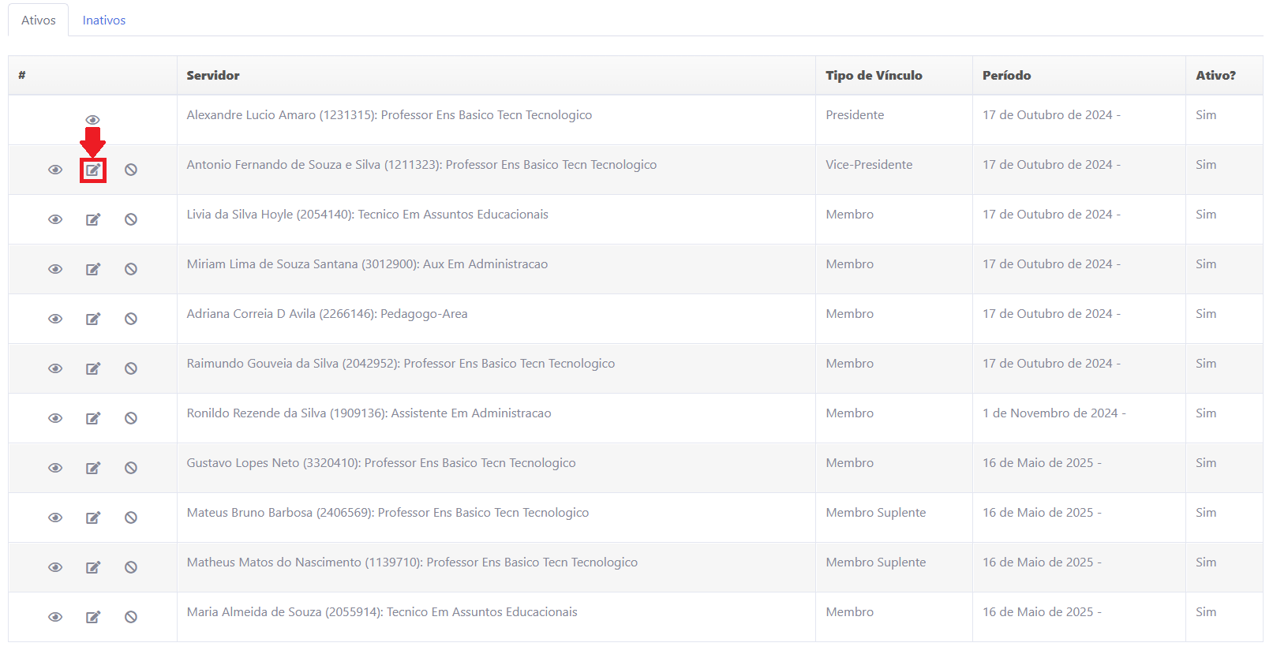
Task: View Adriana Correia D Avila details
Action: click(55, 319)
